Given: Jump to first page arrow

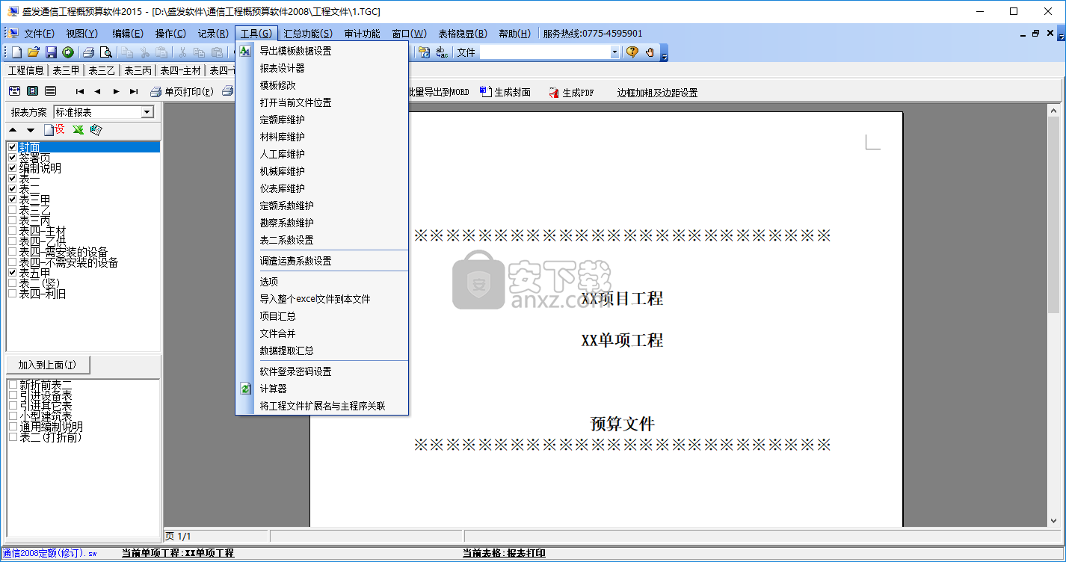Looking at the screenshot, I should [x=80, y=92].
